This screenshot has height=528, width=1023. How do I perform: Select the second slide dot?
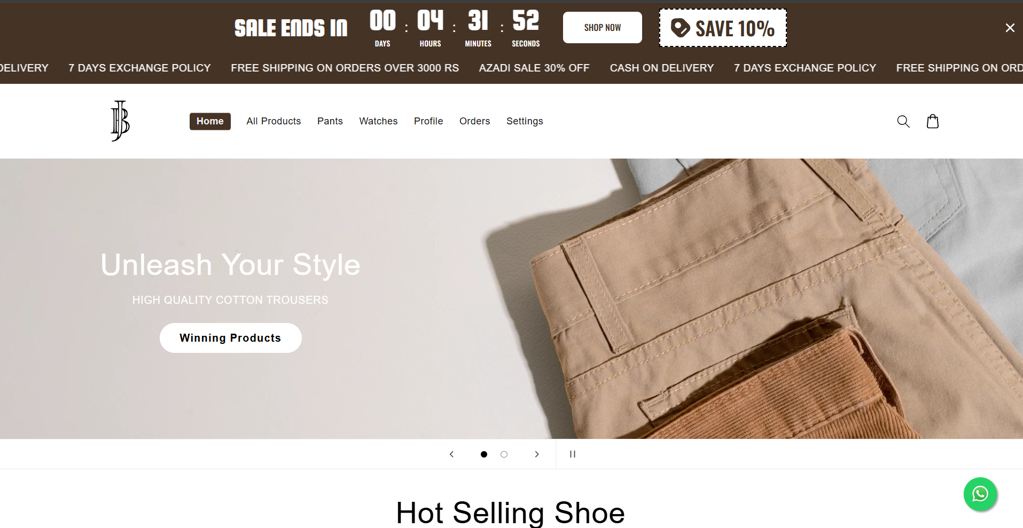coord(504,454)
